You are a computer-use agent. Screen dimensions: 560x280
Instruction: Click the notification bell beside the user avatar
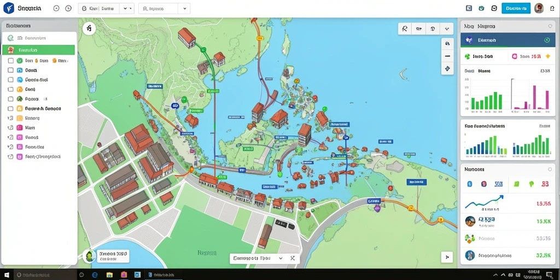[552, 8]
